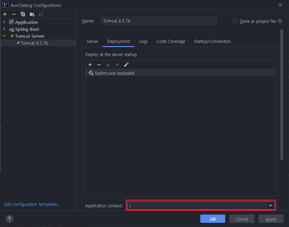The image size is (289, 227).
Task: Open help with the question mark
Action: [9, 219]
